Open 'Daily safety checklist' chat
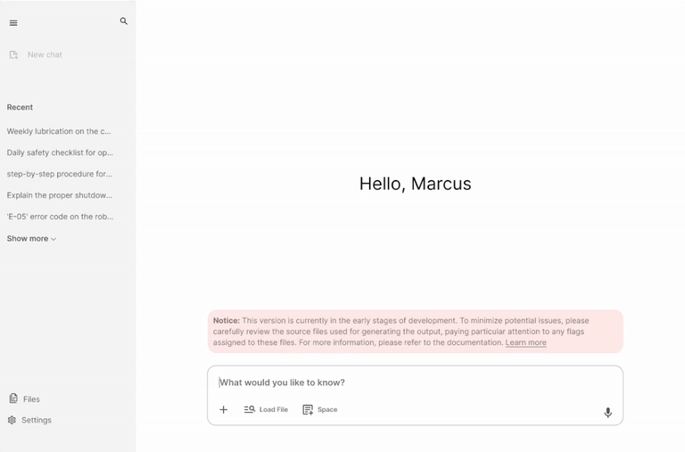Screen dimensions: 685x452 point(60,152)
